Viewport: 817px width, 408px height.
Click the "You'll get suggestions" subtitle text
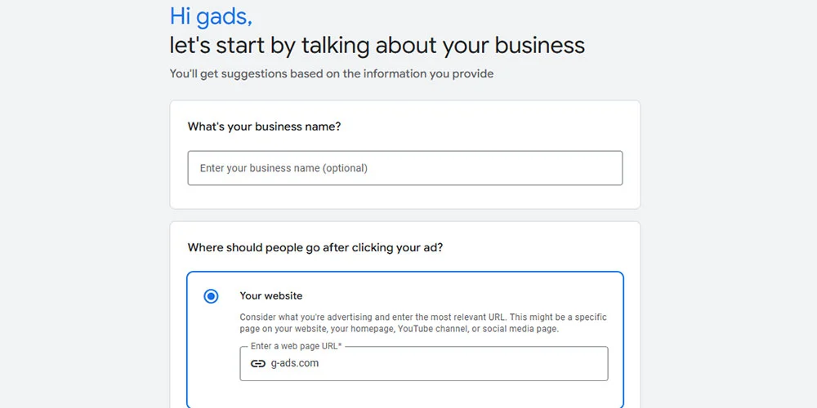point(331,73)
